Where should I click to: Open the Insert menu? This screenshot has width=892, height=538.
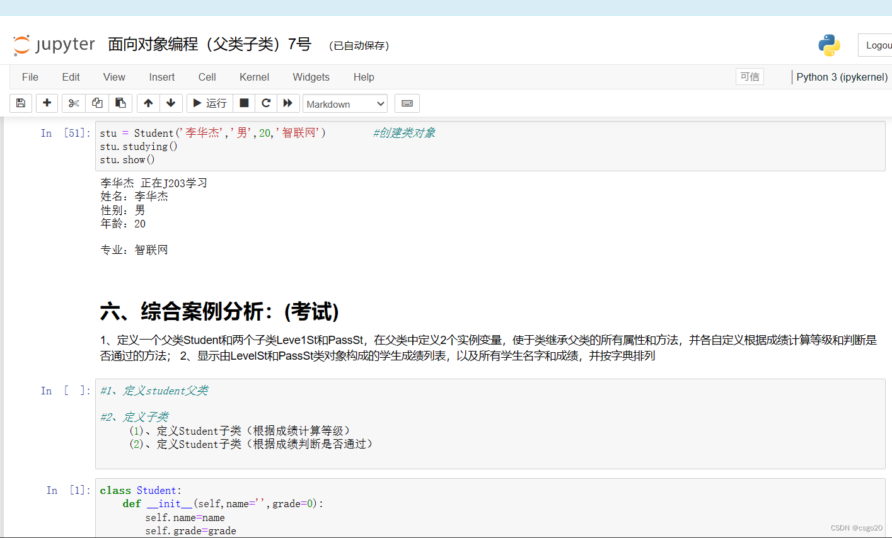click(162, 77)
